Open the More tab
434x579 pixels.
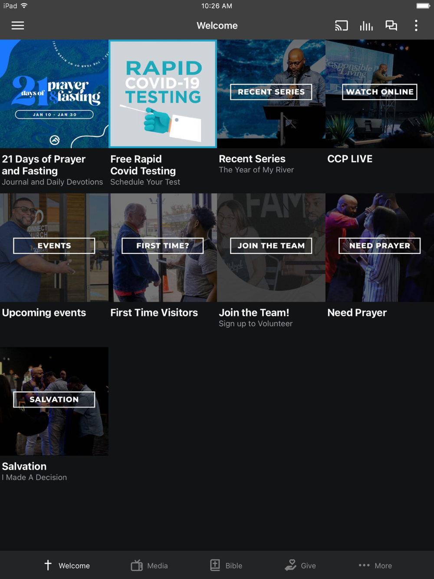(x=375, y=566)
